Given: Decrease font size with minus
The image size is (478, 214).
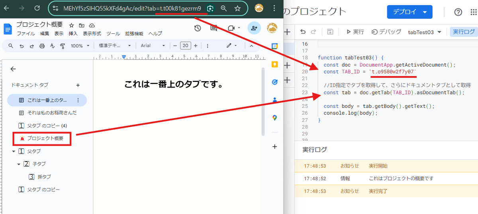Looking at the screenshot, I should pos(175,46).
